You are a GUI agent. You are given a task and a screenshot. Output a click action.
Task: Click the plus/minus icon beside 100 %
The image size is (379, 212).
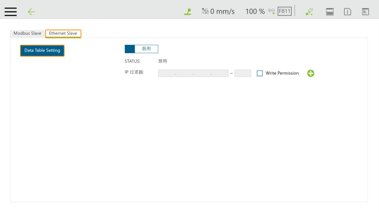[x=271, y=11]
